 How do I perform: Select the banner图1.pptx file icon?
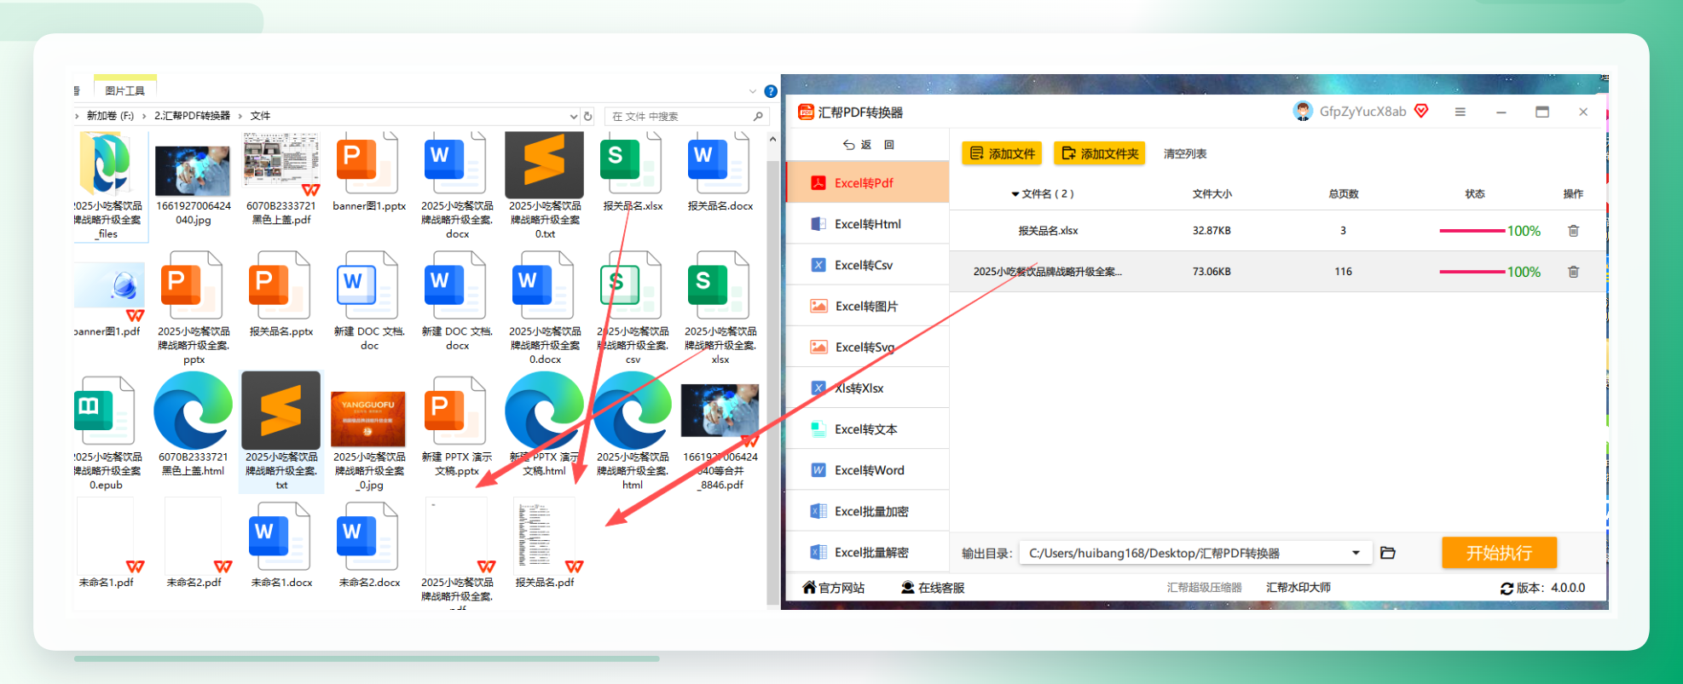click(x=368, y=164)
